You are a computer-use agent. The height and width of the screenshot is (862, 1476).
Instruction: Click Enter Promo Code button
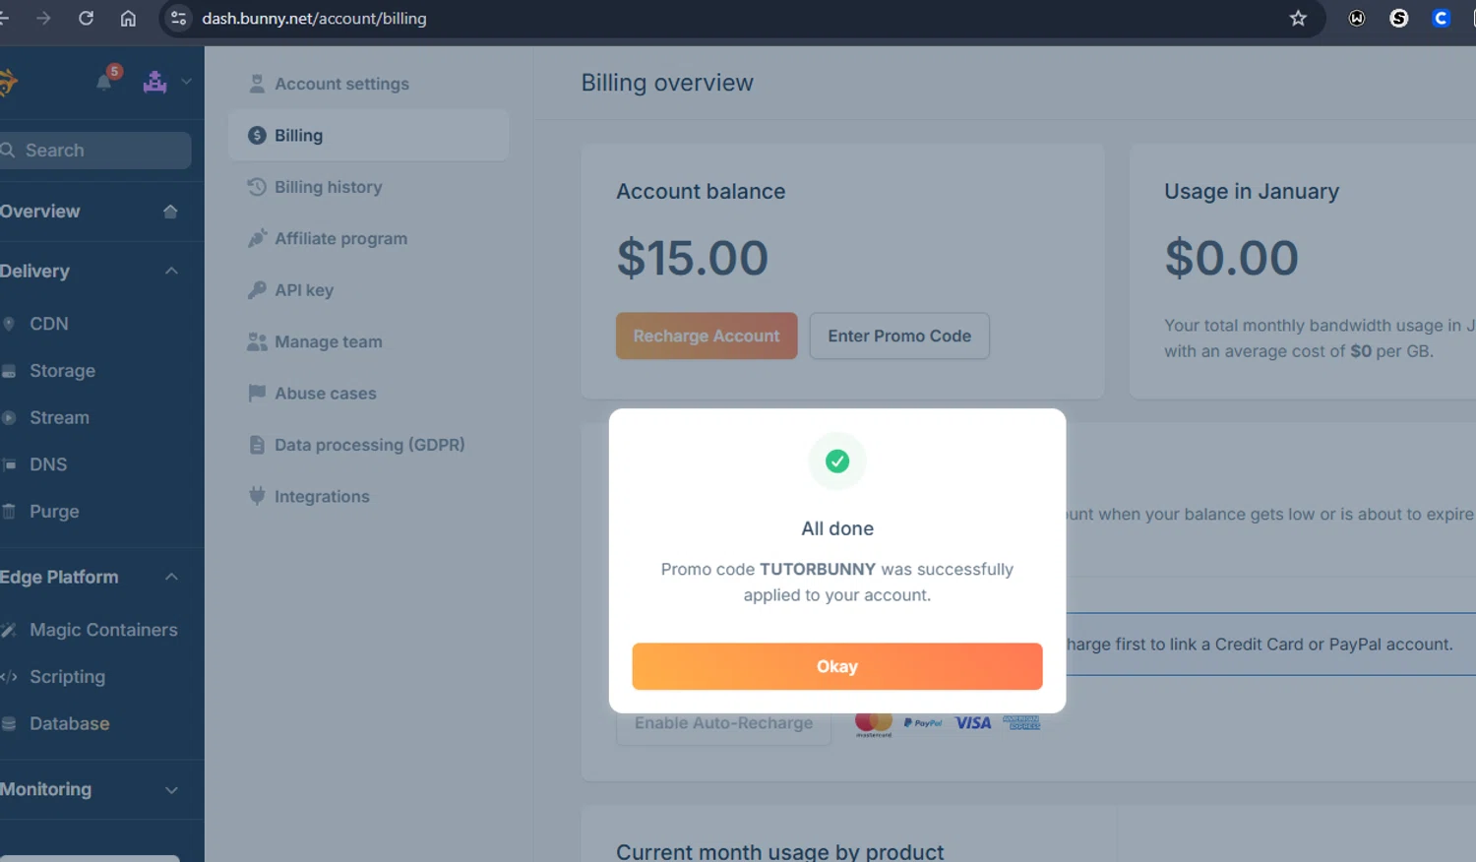899,336
